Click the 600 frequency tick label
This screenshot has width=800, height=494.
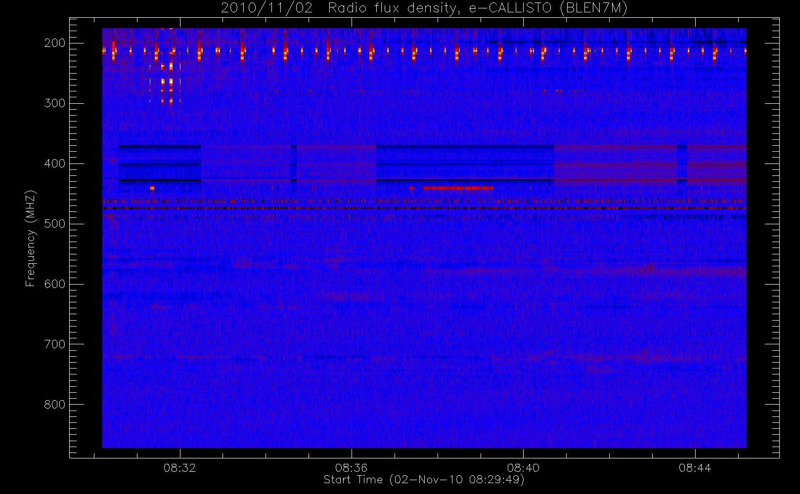54,284
